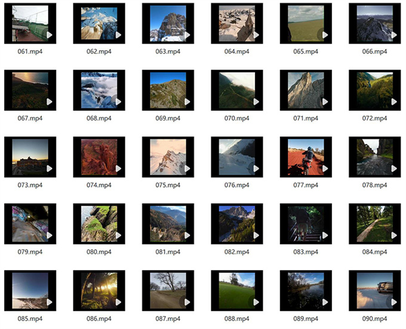Click the 084.mp4 file name
Screen dimensions: 406x329
375,252
